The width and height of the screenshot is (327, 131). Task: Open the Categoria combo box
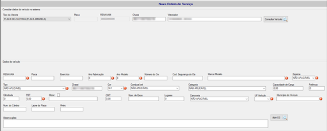pyautogui.click(x=227, y=88)
